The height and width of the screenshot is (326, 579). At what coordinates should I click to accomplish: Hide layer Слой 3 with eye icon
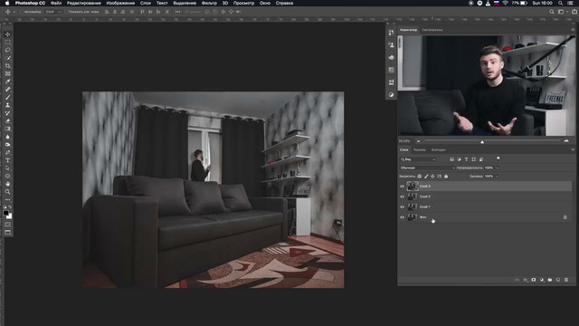[x=402, y=187]
